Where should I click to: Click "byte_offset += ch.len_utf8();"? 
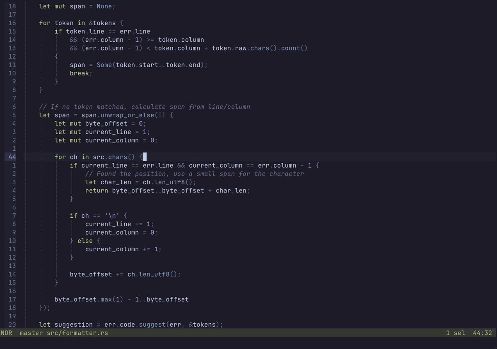[x=125, y=274]
